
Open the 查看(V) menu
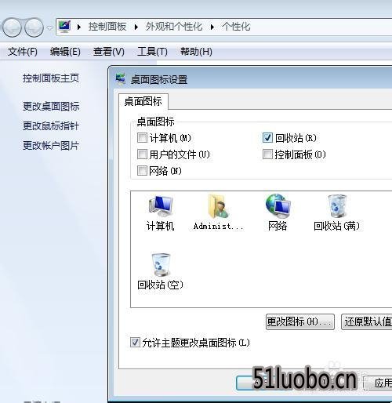(x=109, y=52)
